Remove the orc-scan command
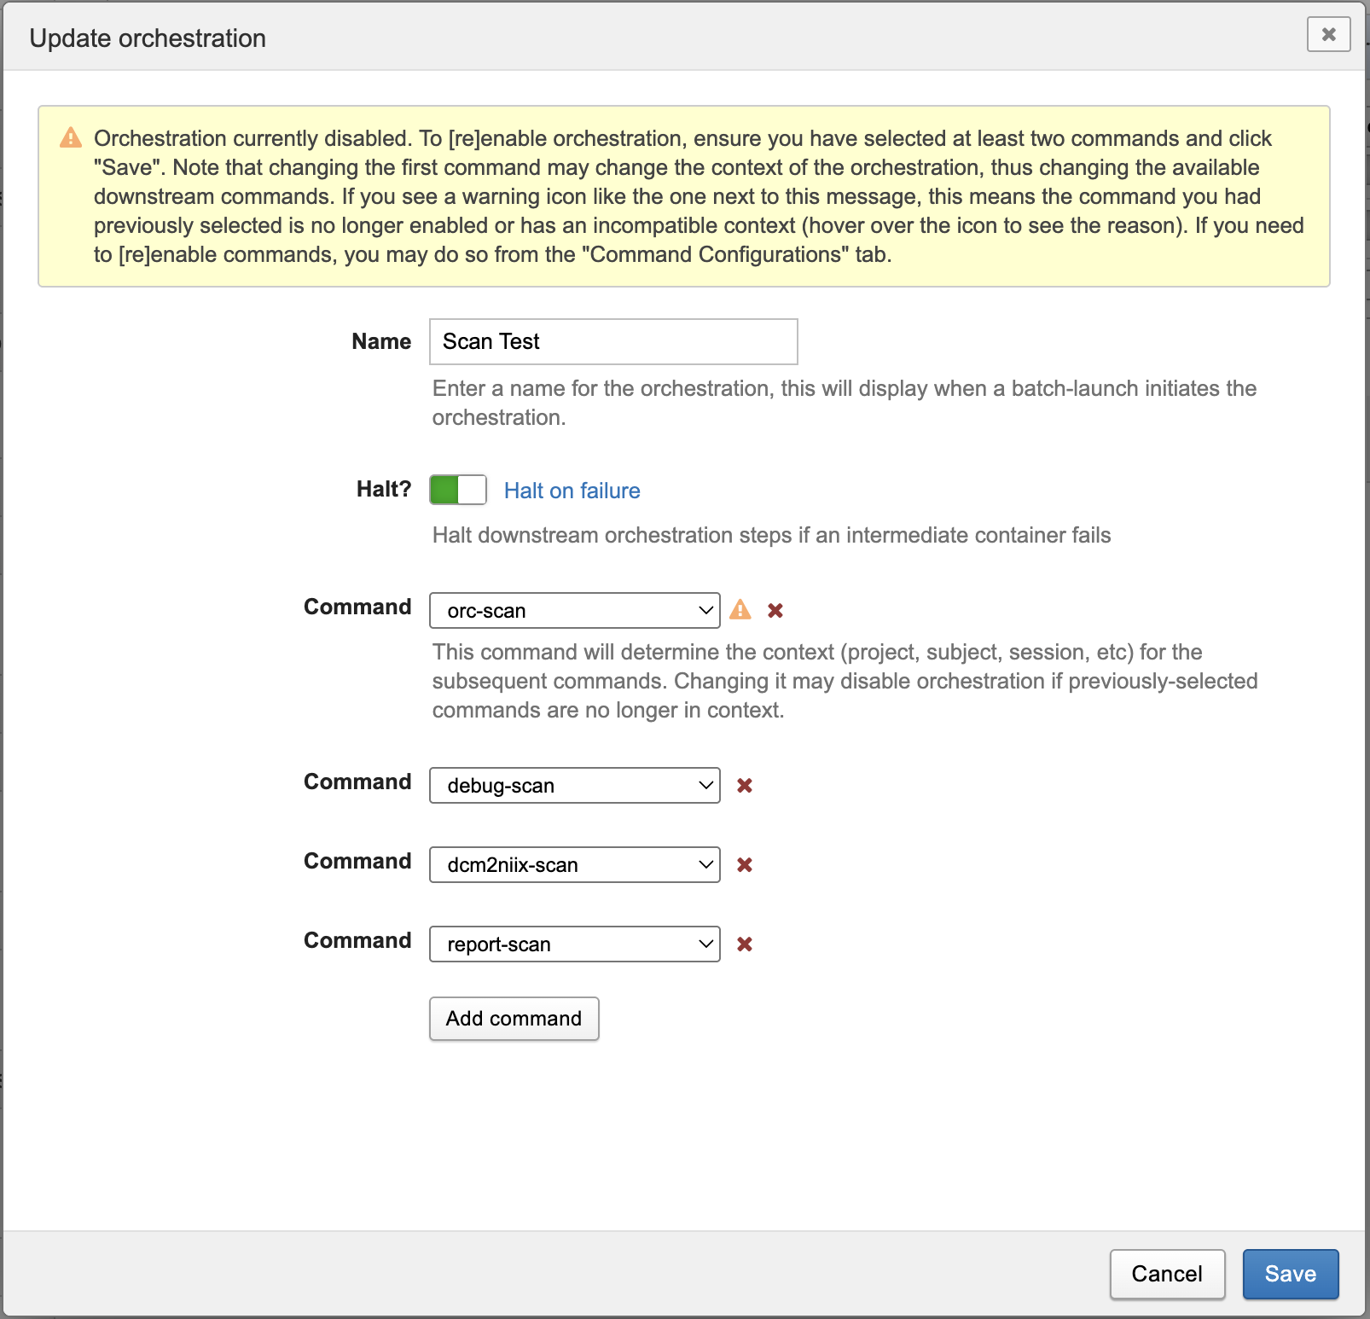Image resolution: width=1370 pixels, height=1319 pixels. (x=775, y=611)
